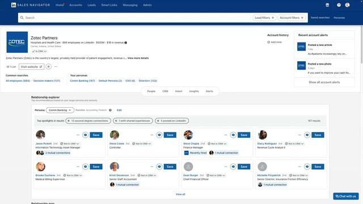Go to the Home menu
Image resolution: width=363 pixels, height=204 pixels.
click(x=60, y=5)
